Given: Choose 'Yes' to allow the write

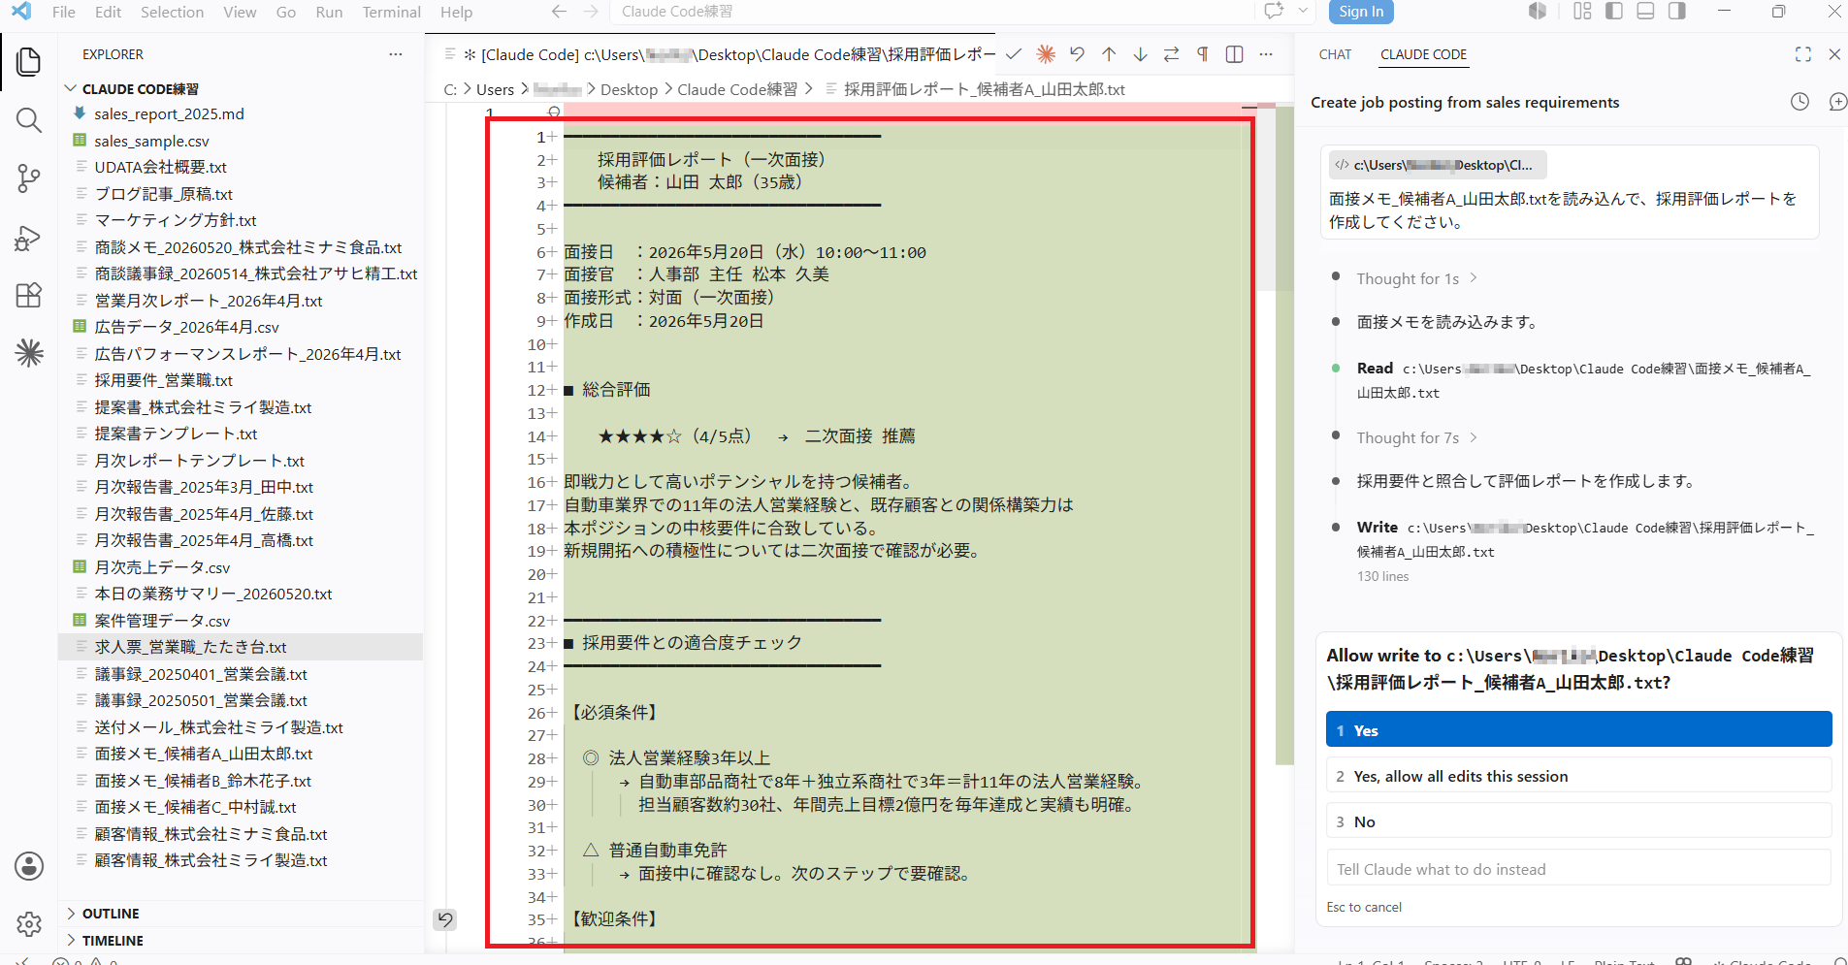Looking at the screenshot, I should [x=1578, y=730].
